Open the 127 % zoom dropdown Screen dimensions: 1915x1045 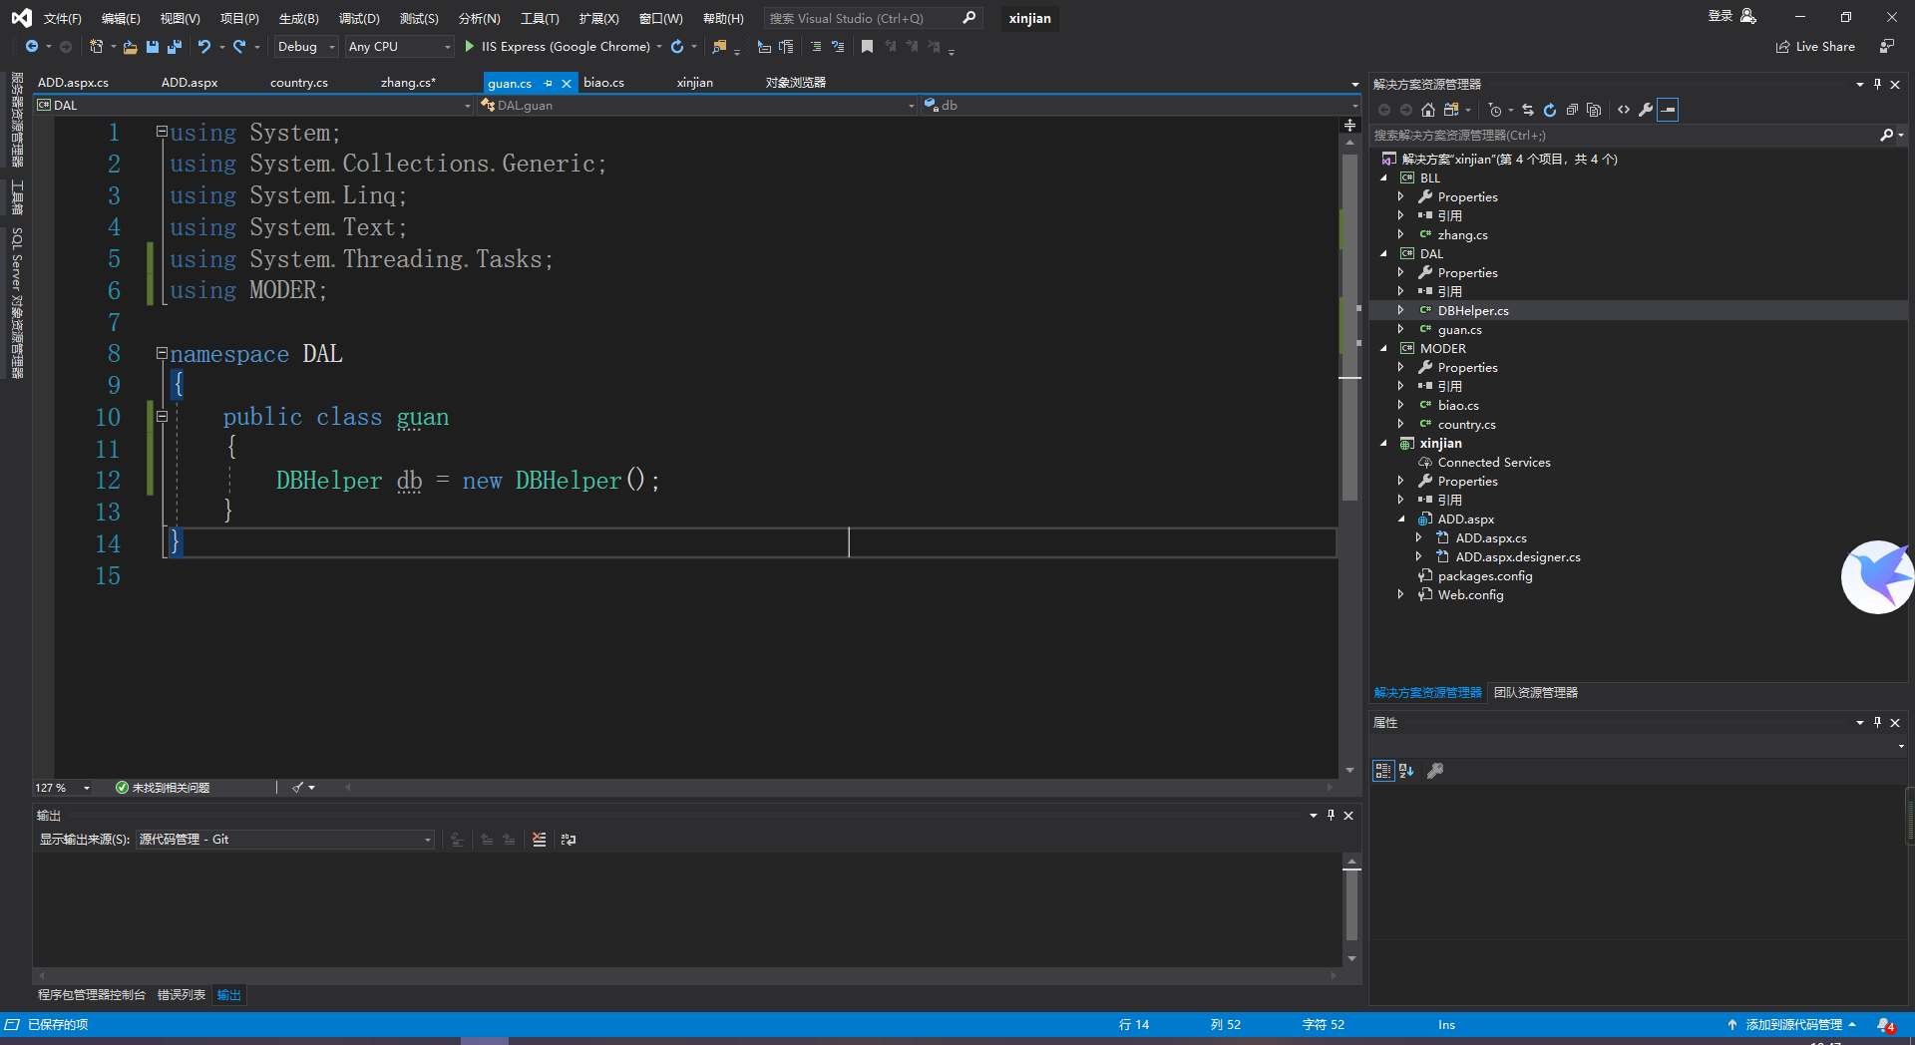click(86, 788)
